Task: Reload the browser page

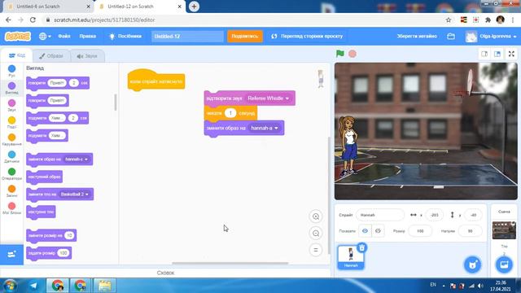Action: click(33, 20)
